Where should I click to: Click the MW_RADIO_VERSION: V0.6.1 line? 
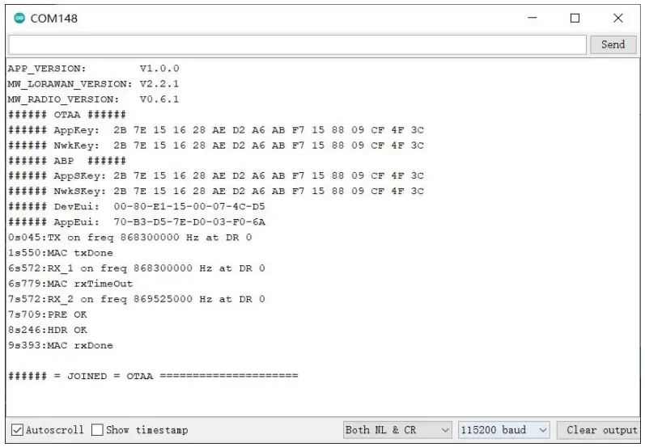pyautogui.click(x=93, y=99)
